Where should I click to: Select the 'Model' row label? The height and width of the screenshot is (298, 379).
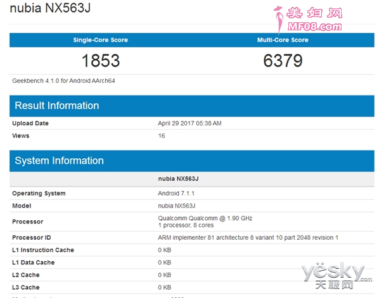(22, 206)
